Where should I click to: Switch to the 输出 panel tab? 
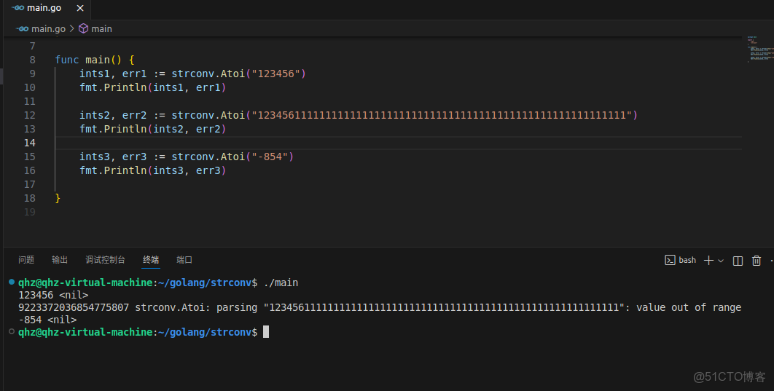click(60, 260)
